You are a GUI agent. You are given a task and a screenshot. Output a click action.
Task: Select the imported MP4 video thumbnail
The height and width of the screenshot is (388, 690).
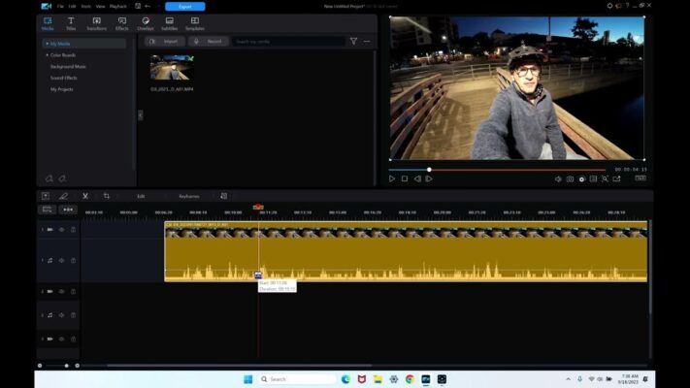[x=172, y=67]
